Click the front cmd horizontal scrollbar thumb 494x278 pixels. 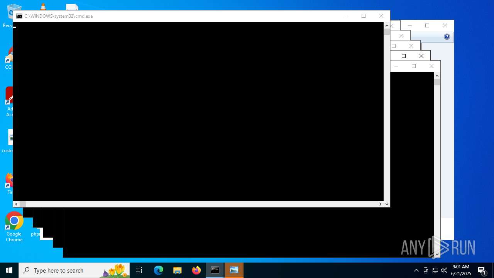click(23, 204)
